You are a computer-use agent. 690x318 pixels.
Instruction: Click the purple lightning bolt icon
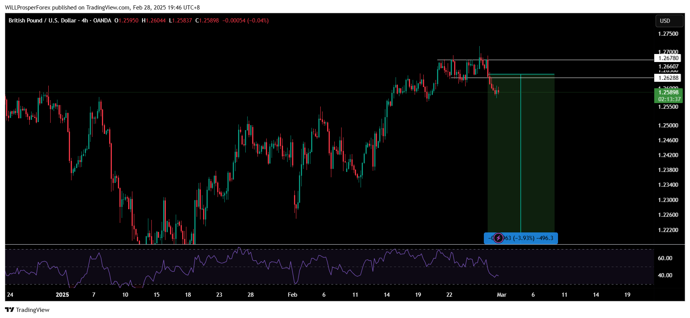pyautogui.click(x=498, y=238)
